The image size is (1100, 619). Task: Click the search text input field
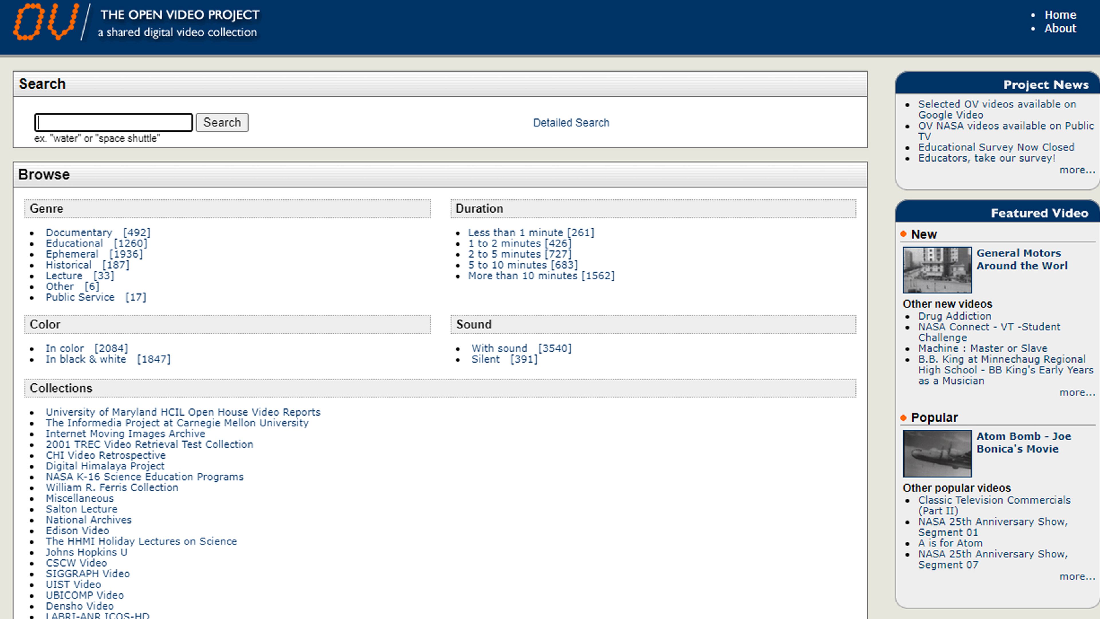114,123
